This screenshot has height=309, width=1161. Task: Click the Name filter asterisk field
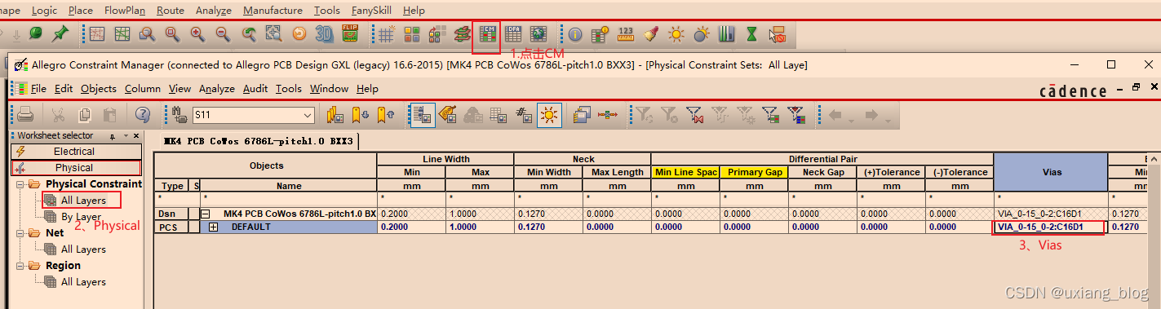[x=288, y=198]
